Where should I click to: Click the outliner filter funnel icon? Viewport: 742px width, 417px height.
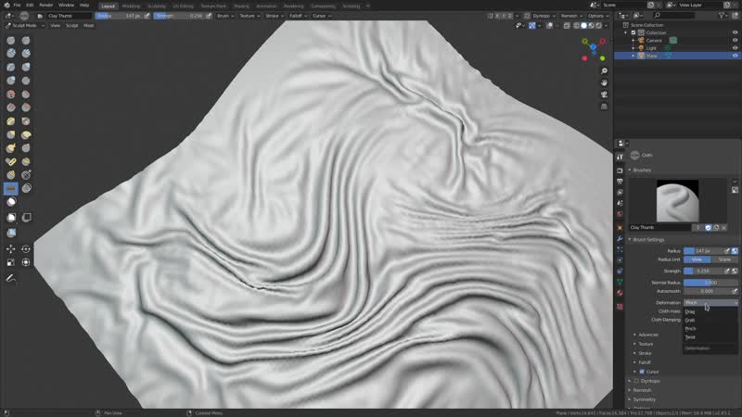[x=722, y=16]
